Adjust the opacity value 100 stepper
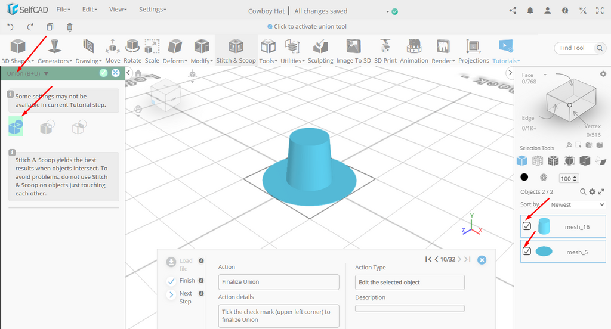Image resolution: width=611 pixels, height=329 pixels. (575, 179)
